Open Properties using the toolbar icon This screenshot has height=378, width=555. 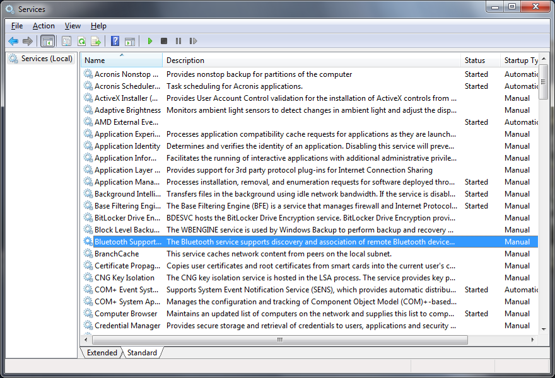66,41
